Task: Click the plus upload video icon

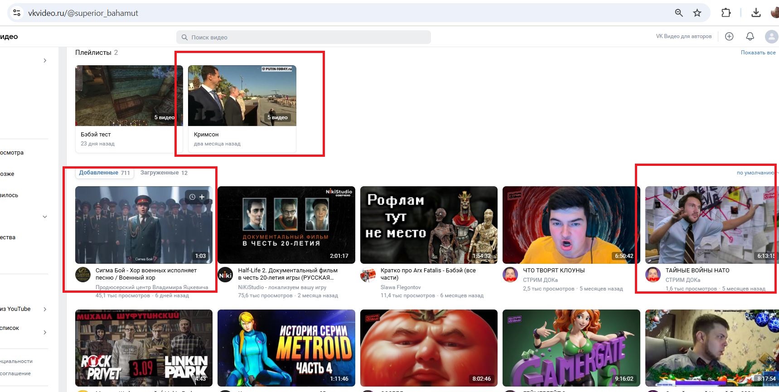Action: click(x=729, y=36)
